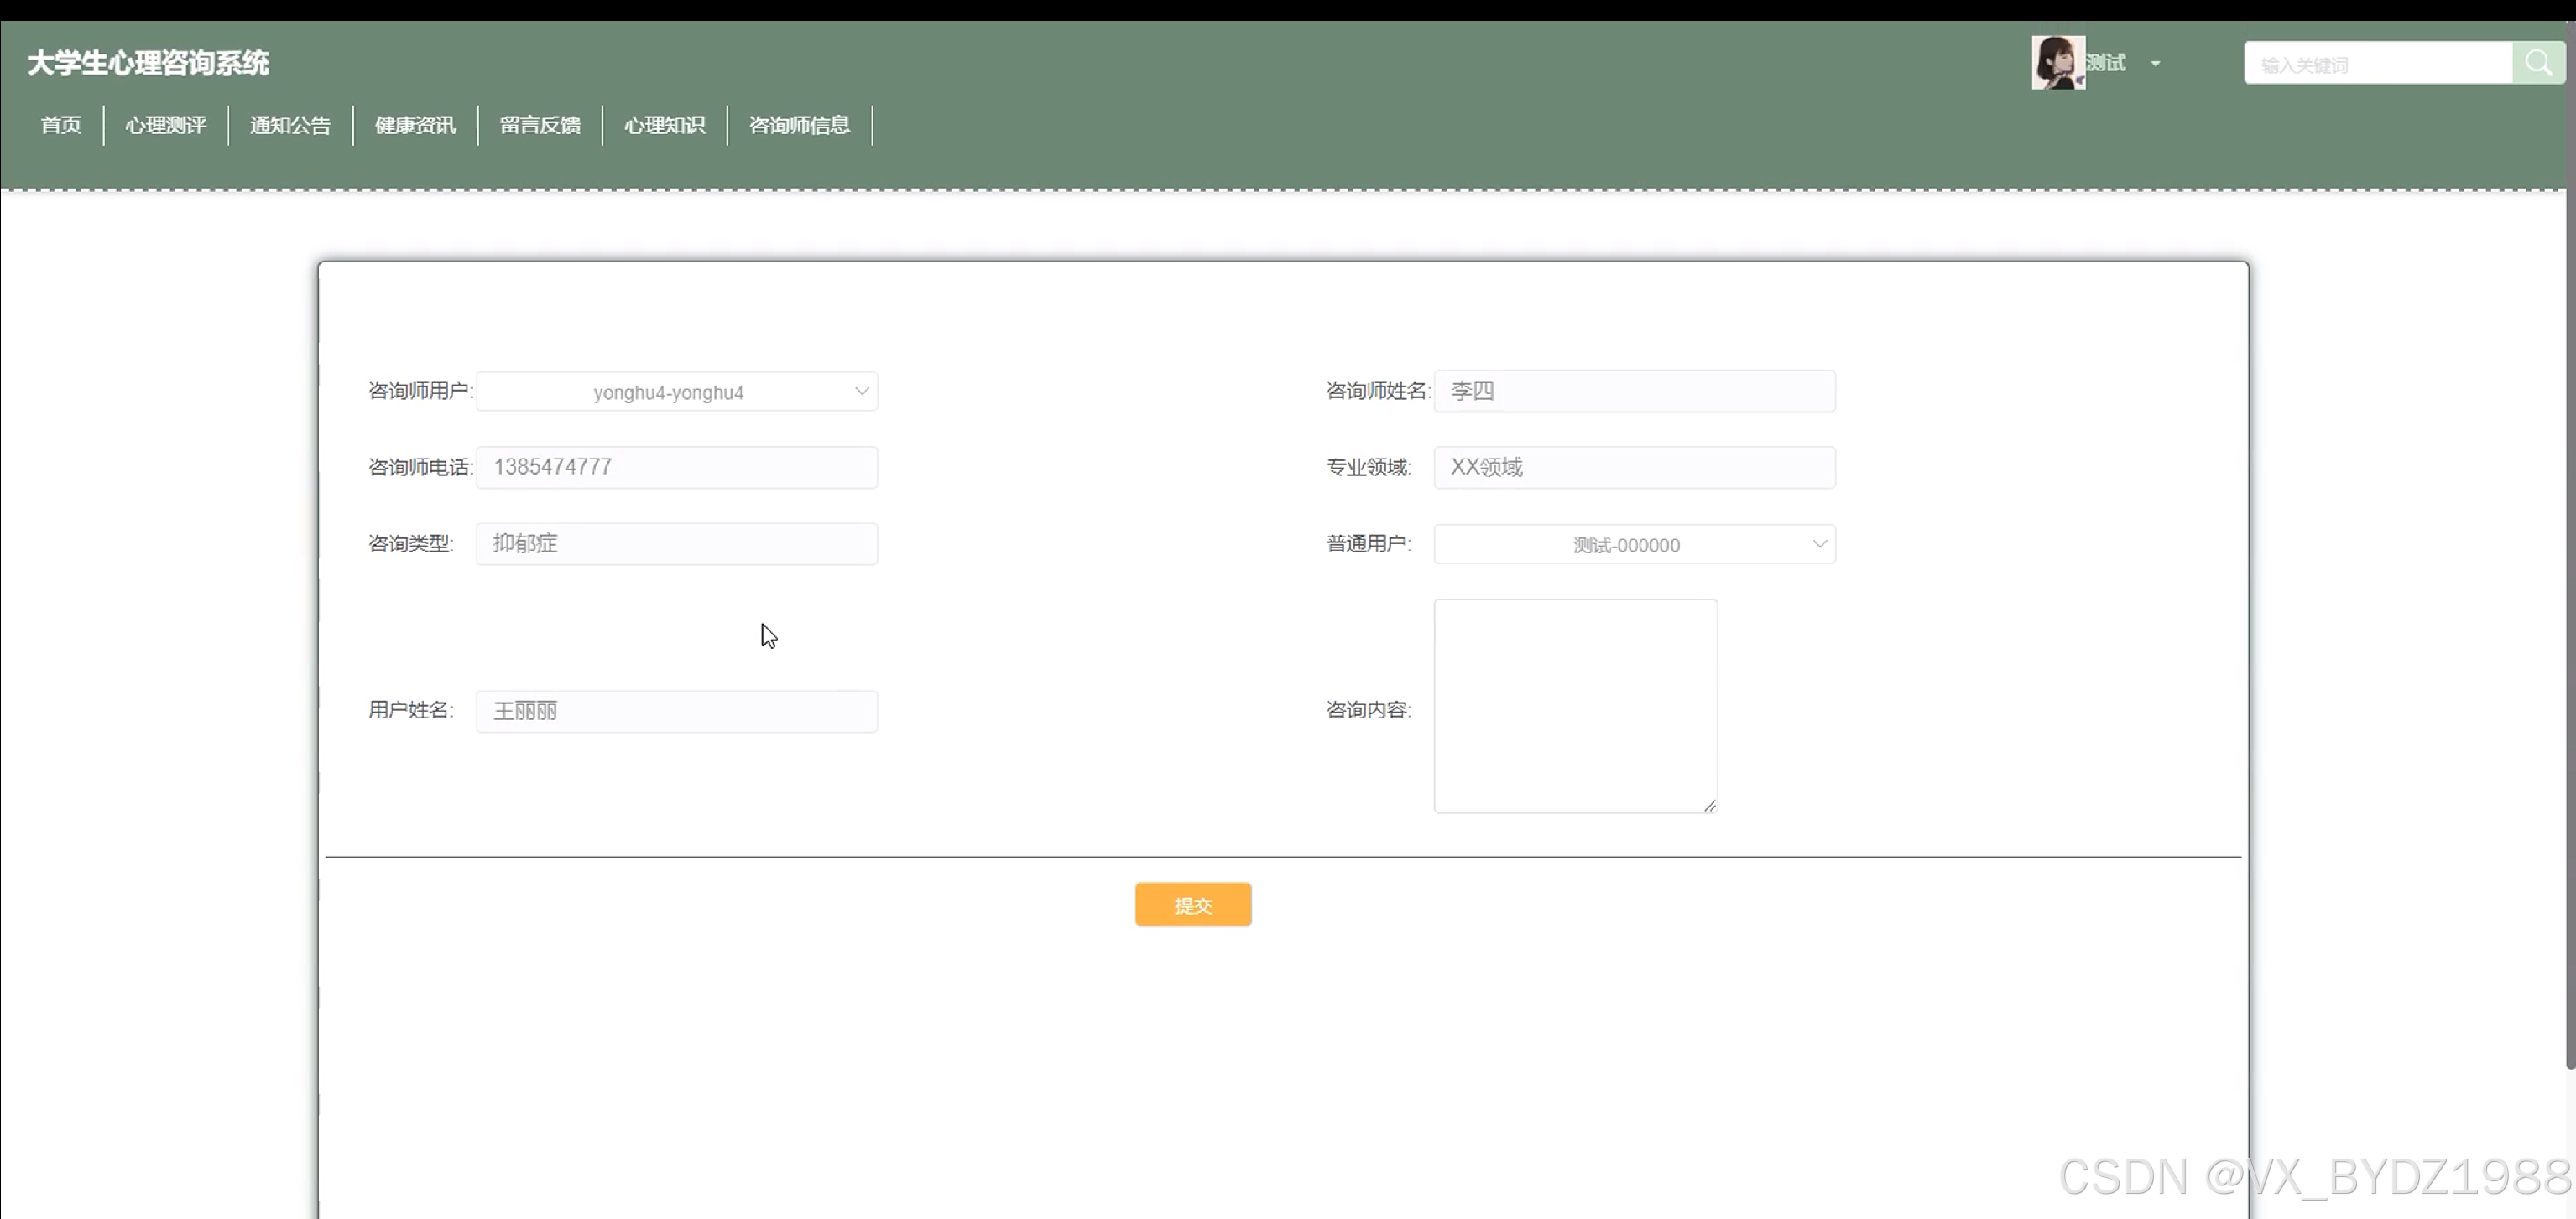Screen dimensions: 2576x1219
Task: Submit the form with 提交 button
Action: (x=1193, y=905)
